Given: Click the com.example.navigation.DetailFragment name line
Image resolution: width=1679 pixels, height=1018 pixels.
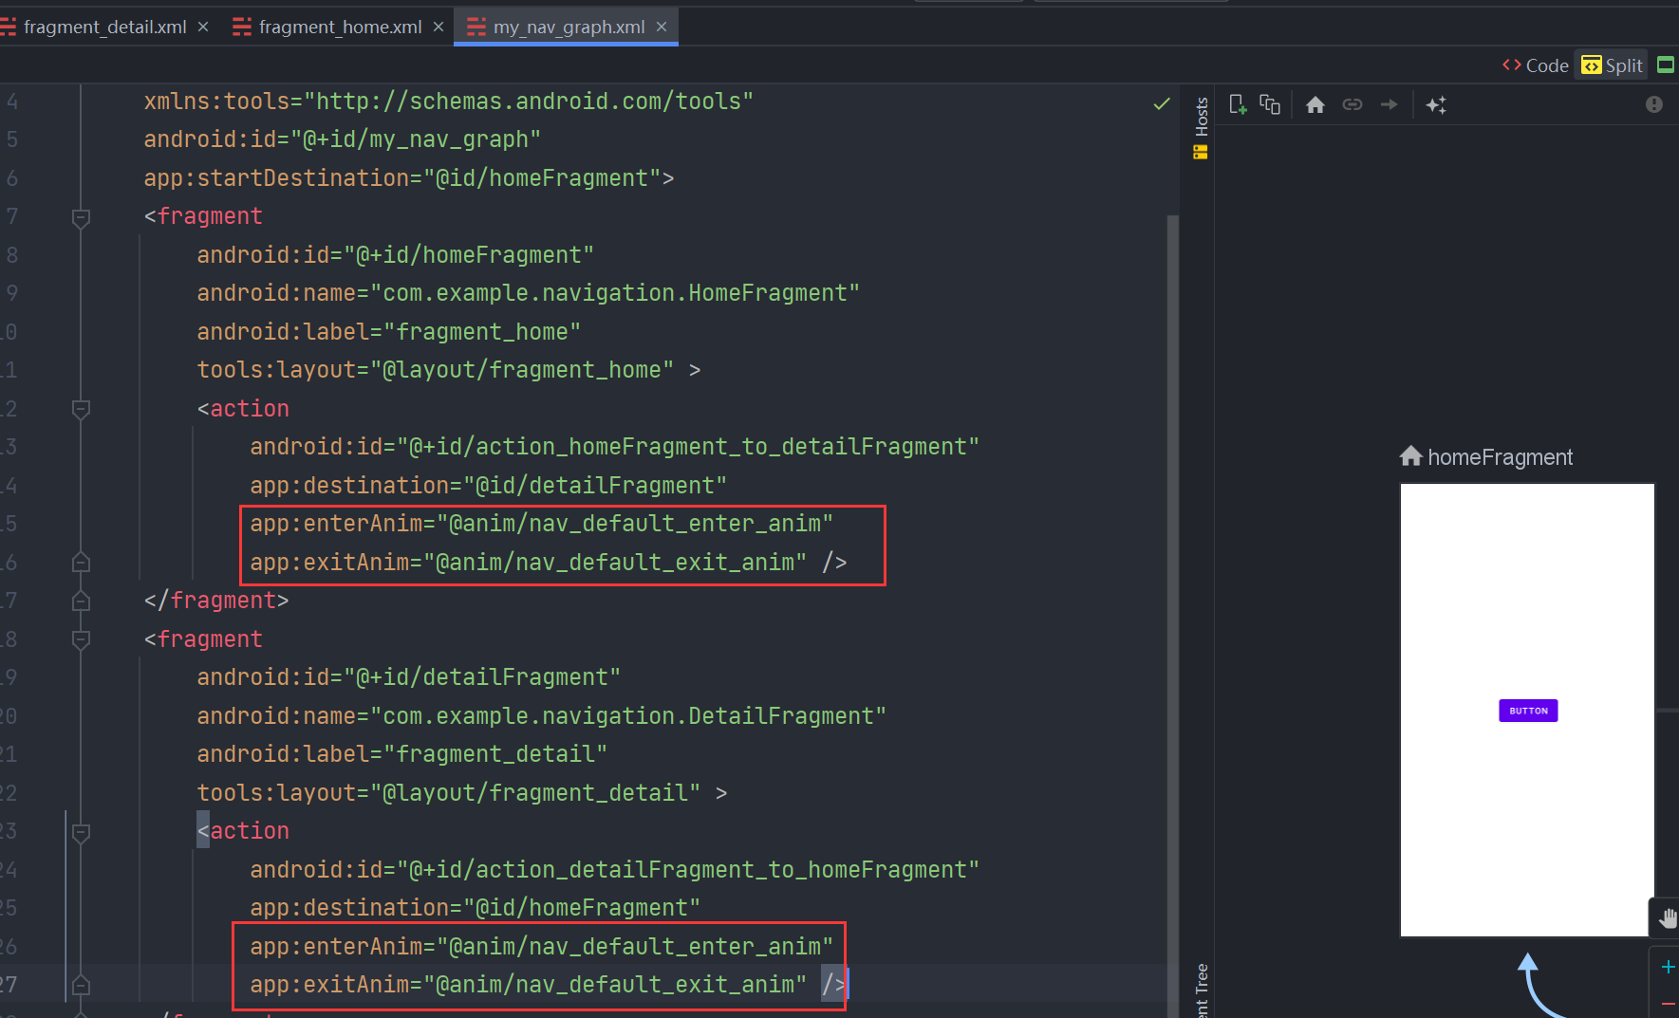Looking at the screenshot, I should [541, 716].
